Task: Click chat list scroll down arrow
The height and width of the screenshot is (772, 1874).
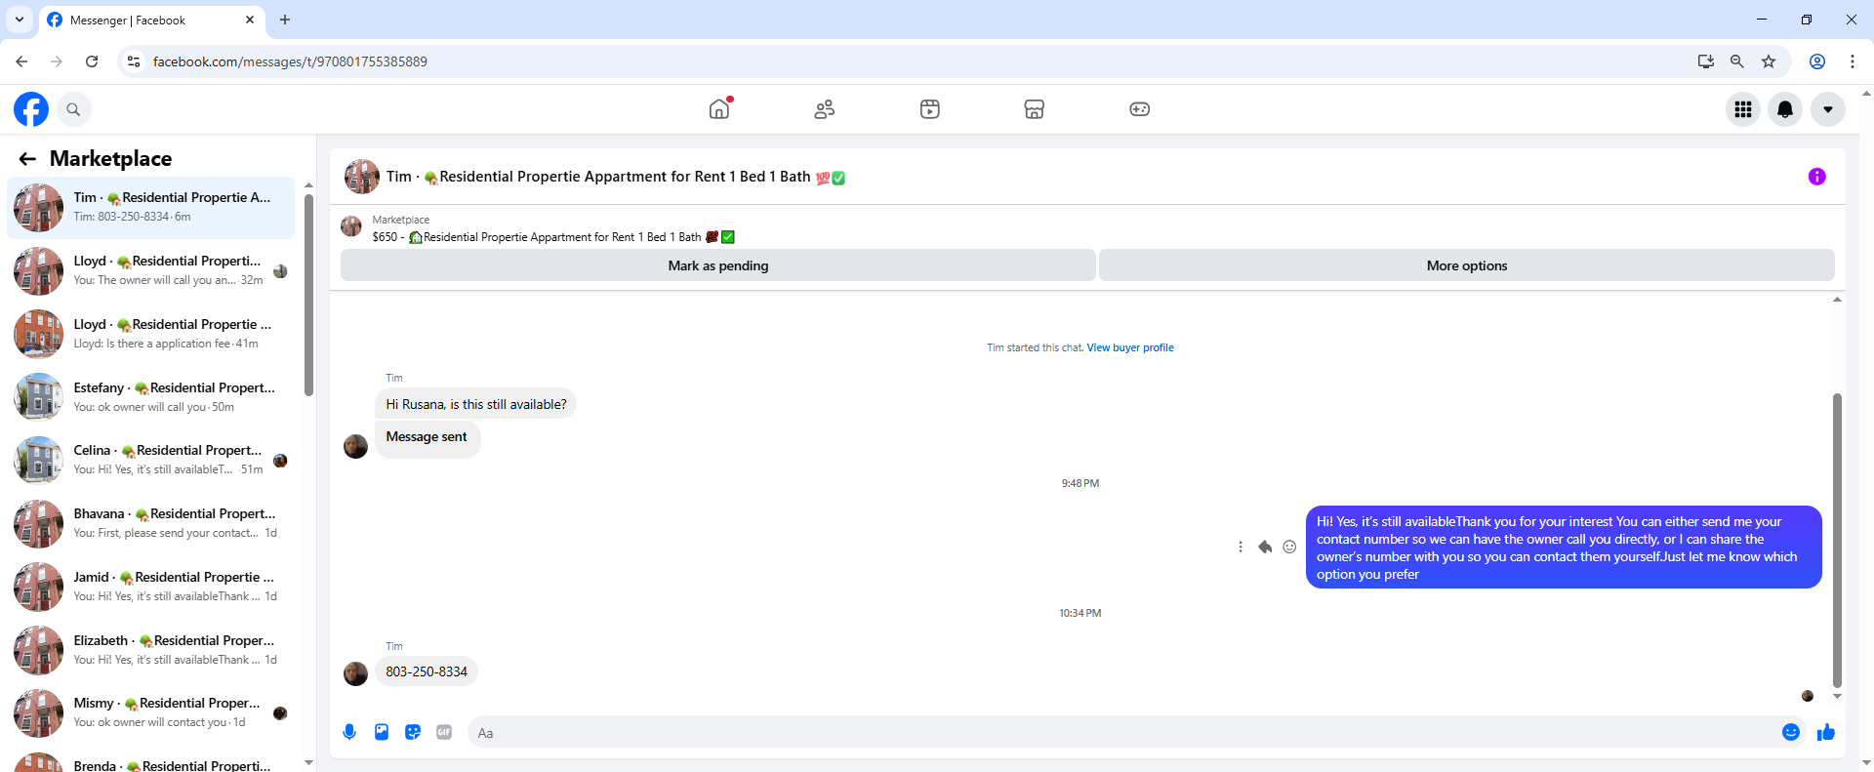Action: (308, 762)
